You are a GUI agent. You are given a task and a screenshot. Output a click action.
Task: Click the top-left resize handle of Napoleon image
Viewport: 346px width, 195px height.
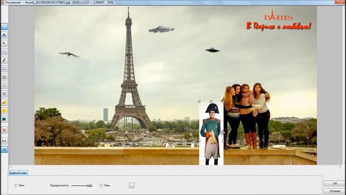point(199,101)
